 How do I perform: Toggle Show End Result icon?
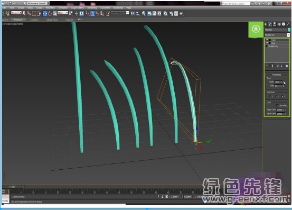point(272,66)
